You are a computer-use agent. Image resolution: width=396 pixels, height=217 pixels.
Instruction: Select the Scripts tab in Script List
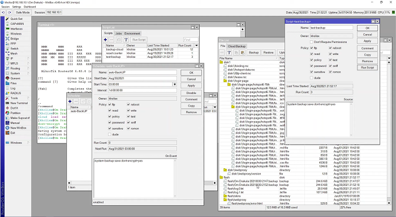pos(109,33)
